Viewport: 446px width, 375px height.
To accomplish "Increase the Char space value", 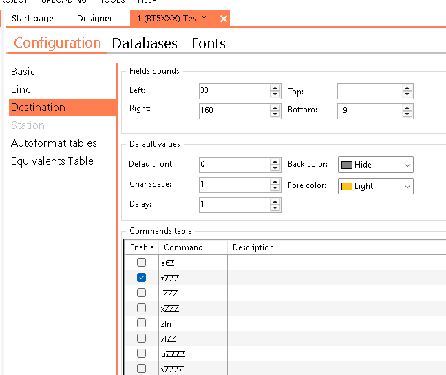I will pyautogui.click(x=275, y=181).
